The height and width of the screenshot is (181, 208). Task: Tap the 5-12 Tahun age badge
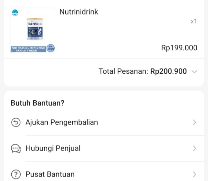point(51,48)
